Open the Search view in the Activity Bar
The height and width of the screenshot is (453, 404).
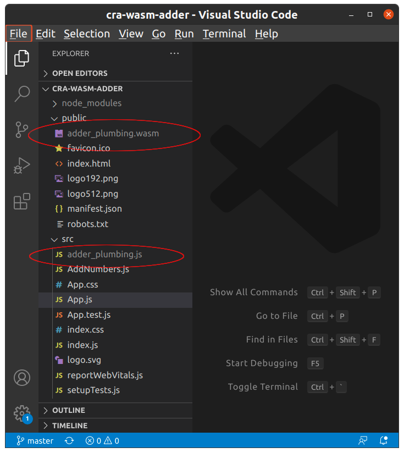21,94
